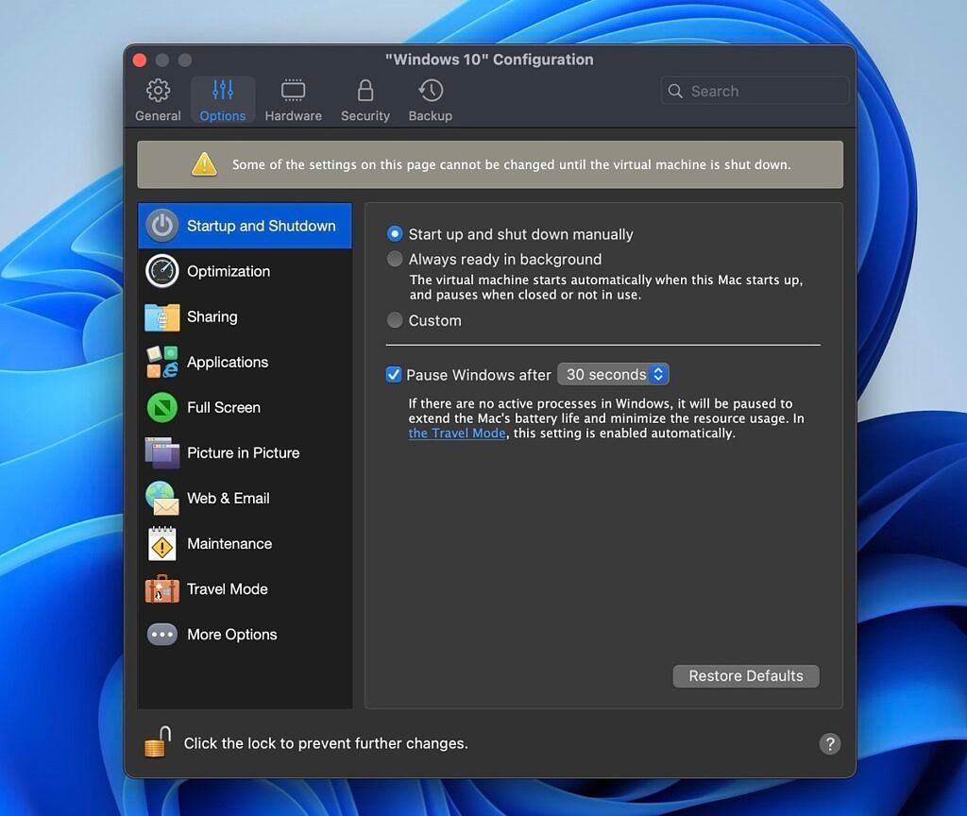
Task: Switch to the General tab
Action: click(157, 98)
